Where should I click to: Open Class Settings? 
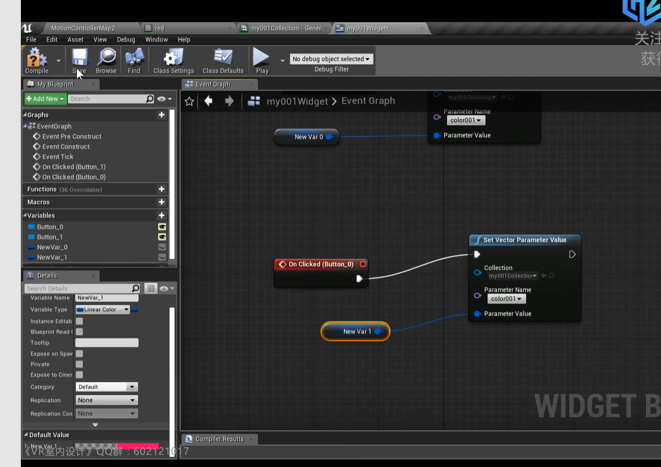coord(174,61)
